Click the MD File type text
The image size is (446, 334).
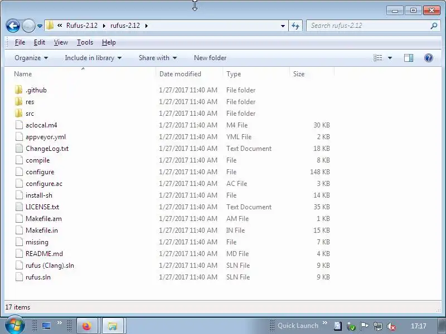pyautogui.click(x=237, y=254)
